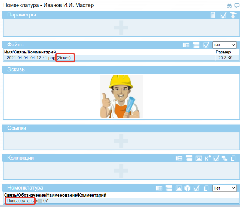
Task: Click the calculator icon in Параметры header
Action: pos(213,15)
